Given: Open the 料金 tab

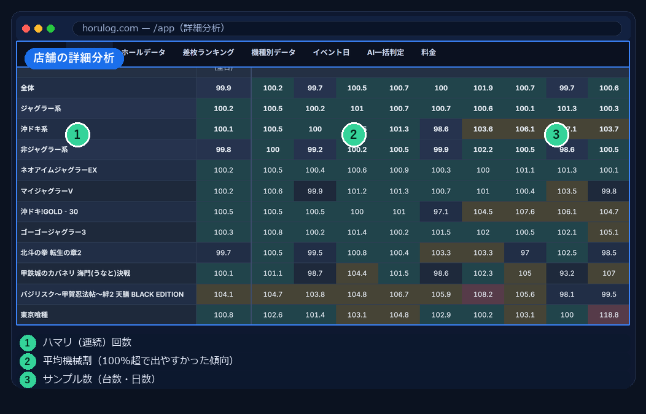Looking at the screenshot, I should click(429, 53).
